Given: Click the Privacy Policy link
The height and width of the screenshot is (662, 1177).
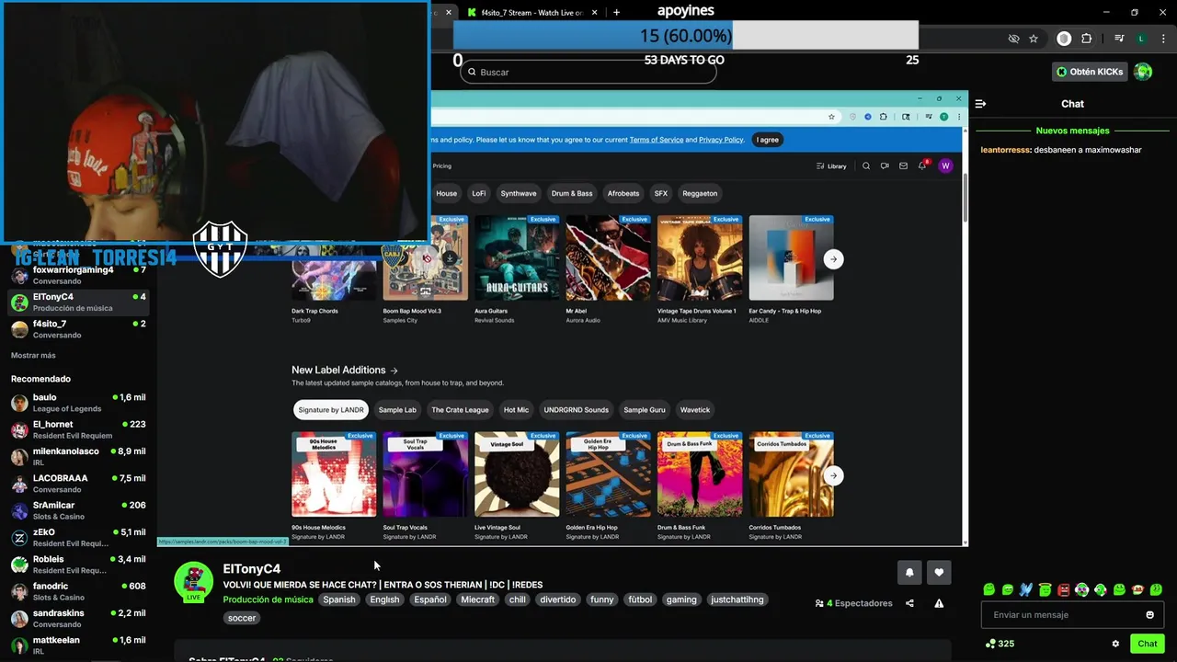Looking at the screenshot, I should (721, 140).
